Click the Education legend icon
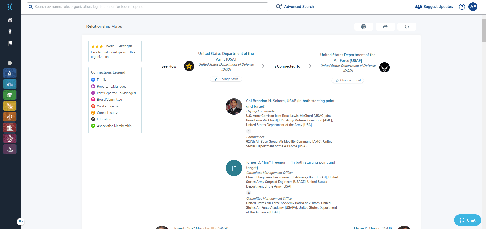 coord(93,119)
